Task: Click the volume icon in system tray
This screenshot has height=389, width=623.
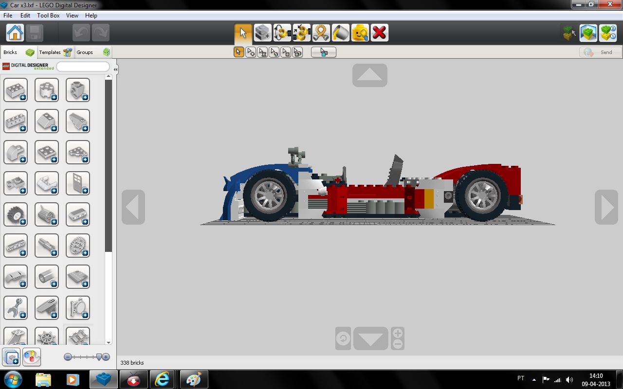Action: (x=569, y=380)
